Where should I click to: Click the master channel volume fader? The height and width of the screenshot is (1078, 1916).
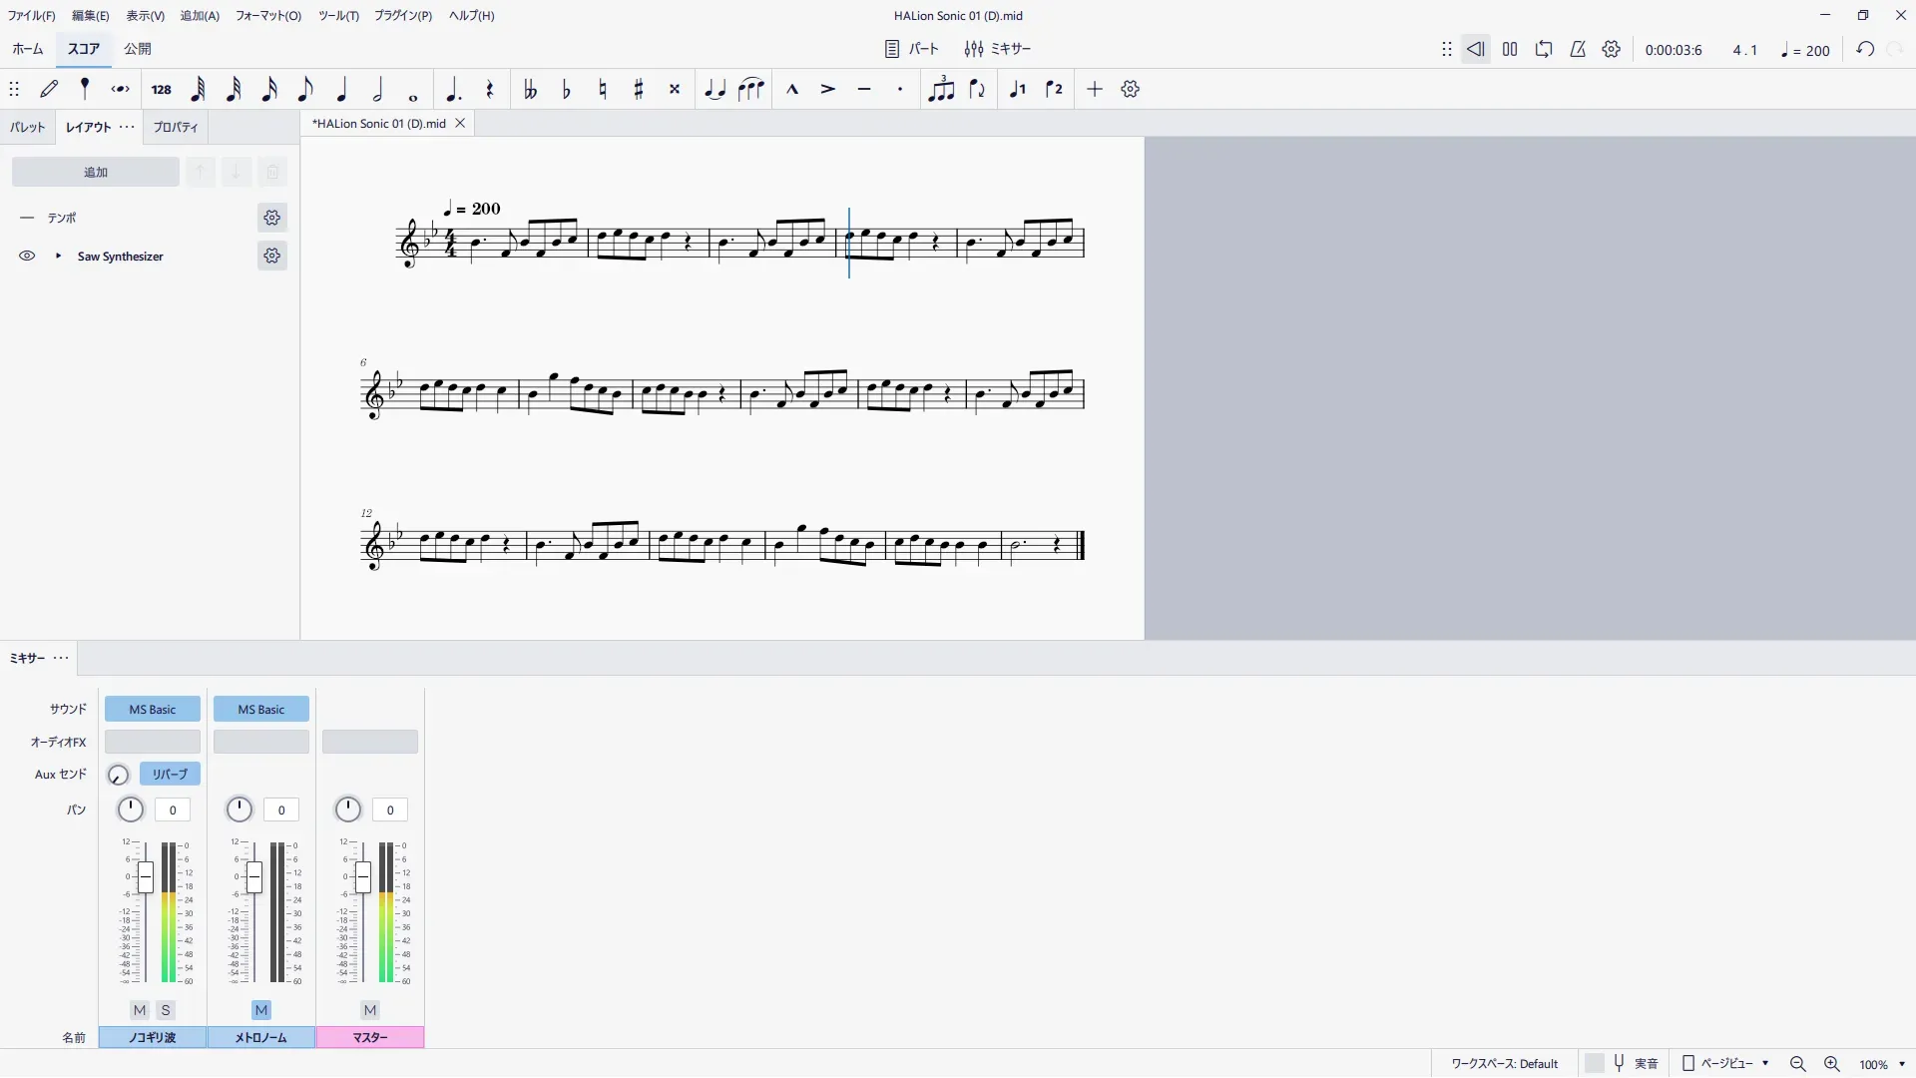pyautogui.click(x=363, y=878)
